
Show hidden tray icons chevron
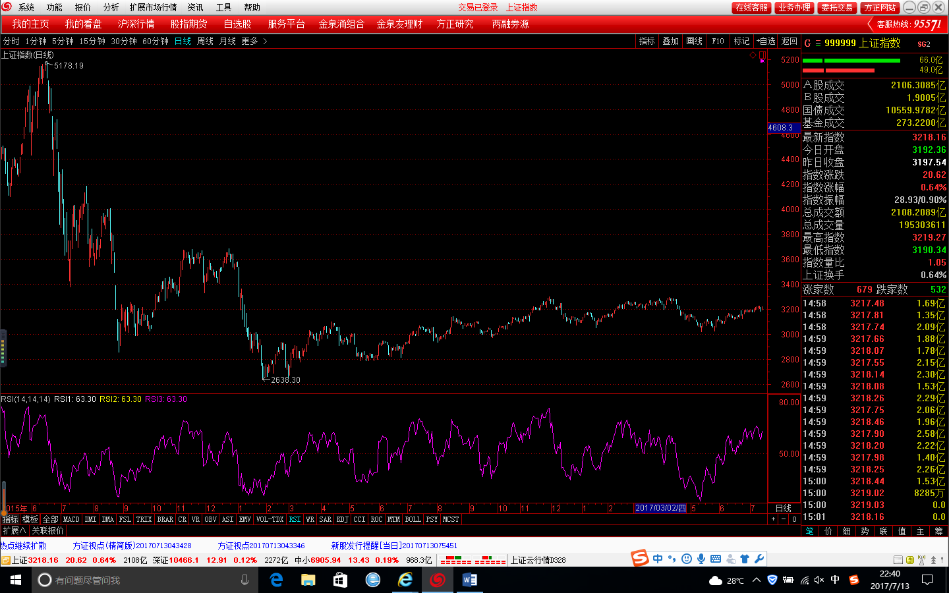pyautogui.click(x=757, y=580)
